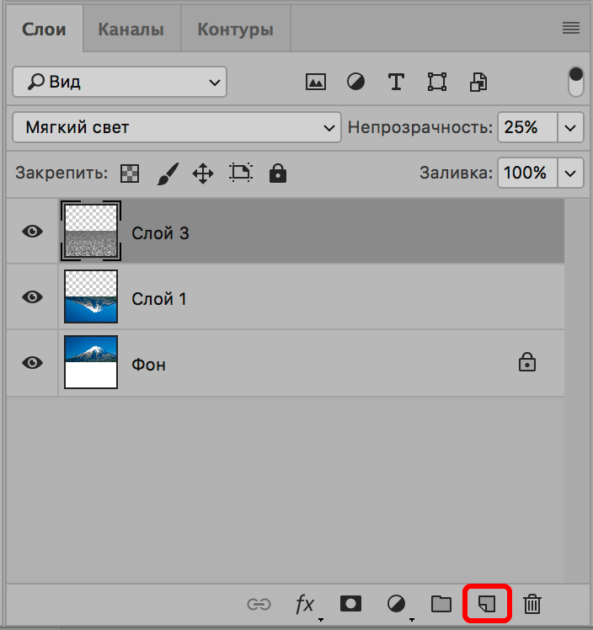Switch to the Контуры tab
Screen dimensions: 593x630
235,29
